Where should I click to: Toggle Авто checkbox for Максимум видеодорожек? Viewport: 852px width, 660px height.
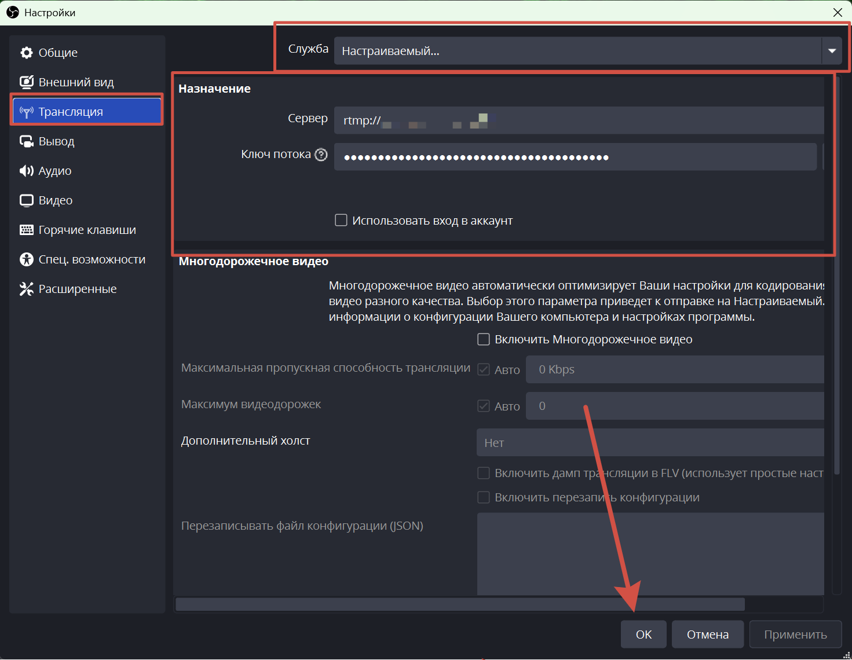pyautogui.click(x=484, y=406)
